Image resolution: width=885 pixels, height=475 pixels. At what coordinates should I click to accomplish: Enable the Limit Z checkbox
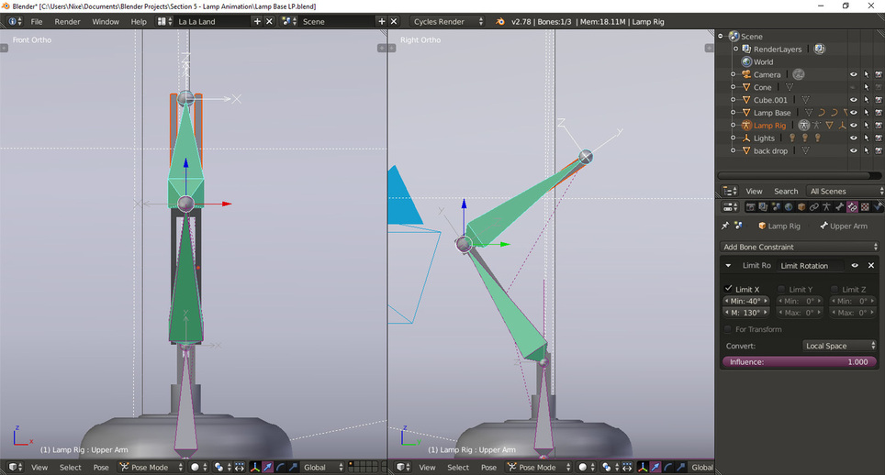click(834, 289)
